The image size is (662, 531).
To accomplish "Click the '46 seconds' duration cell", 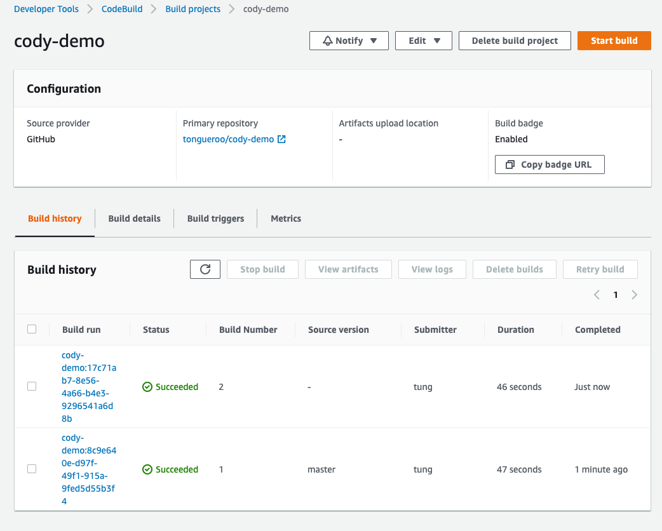I will pos(519,387).
